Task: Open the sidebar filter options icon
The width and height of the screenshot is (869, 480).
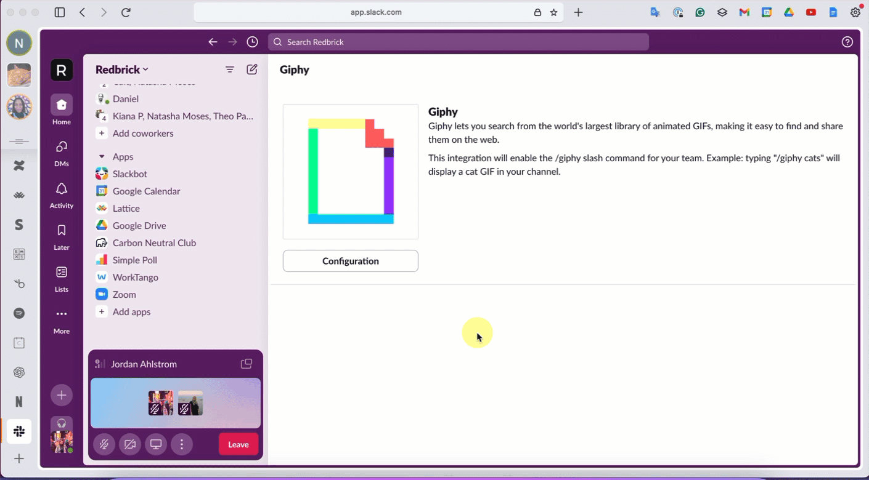Action: tap(230, 70)
